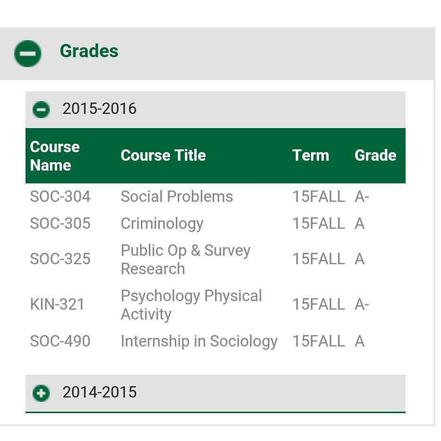The height and width of the screenshot is (441, 441).
Task: Click the Grades heading text
Action: click(x=89, y=51)
